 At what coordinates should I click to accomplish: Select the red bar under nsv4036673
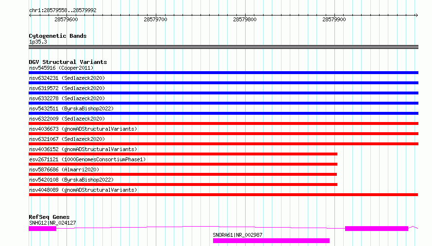click(223, 134)
